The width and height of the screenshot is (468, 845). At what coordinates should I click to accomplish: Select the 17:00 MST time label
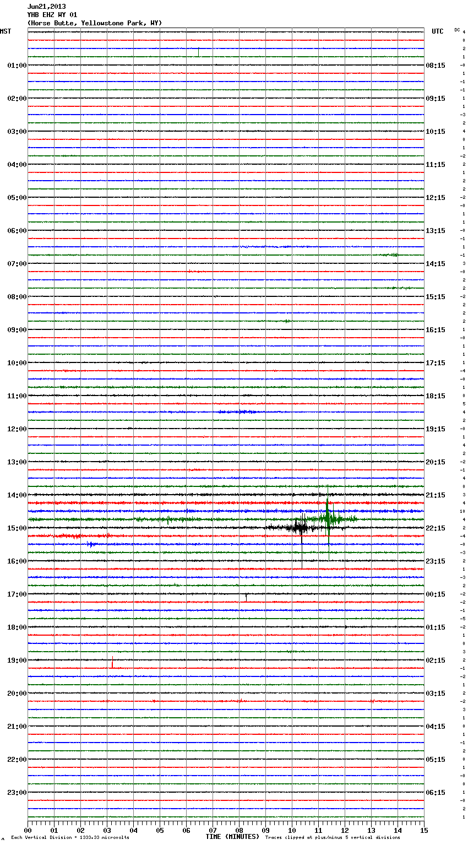[17, 594]
